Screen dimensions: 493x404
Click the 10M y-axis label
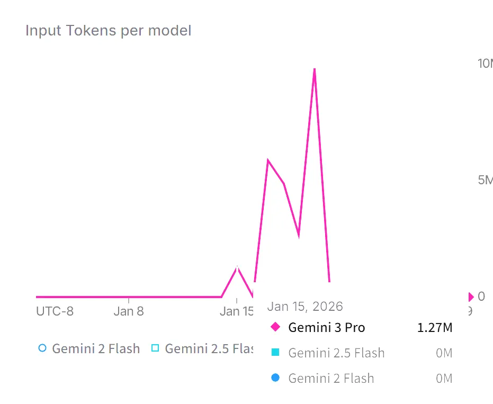485,64
